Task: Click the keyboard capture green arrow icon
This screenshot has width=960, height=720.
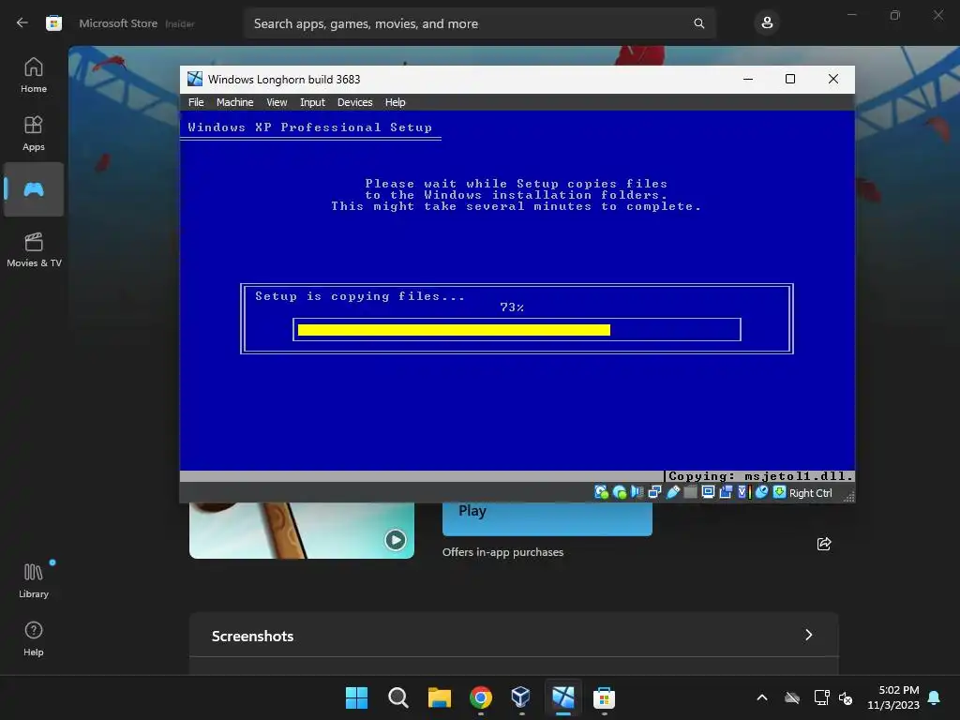Action: tap(779, 493)
